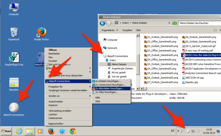This screenshot has height=136, width=221.
Task: Launch Google Chrome from the taskbar
Action: tap(73, 131)
